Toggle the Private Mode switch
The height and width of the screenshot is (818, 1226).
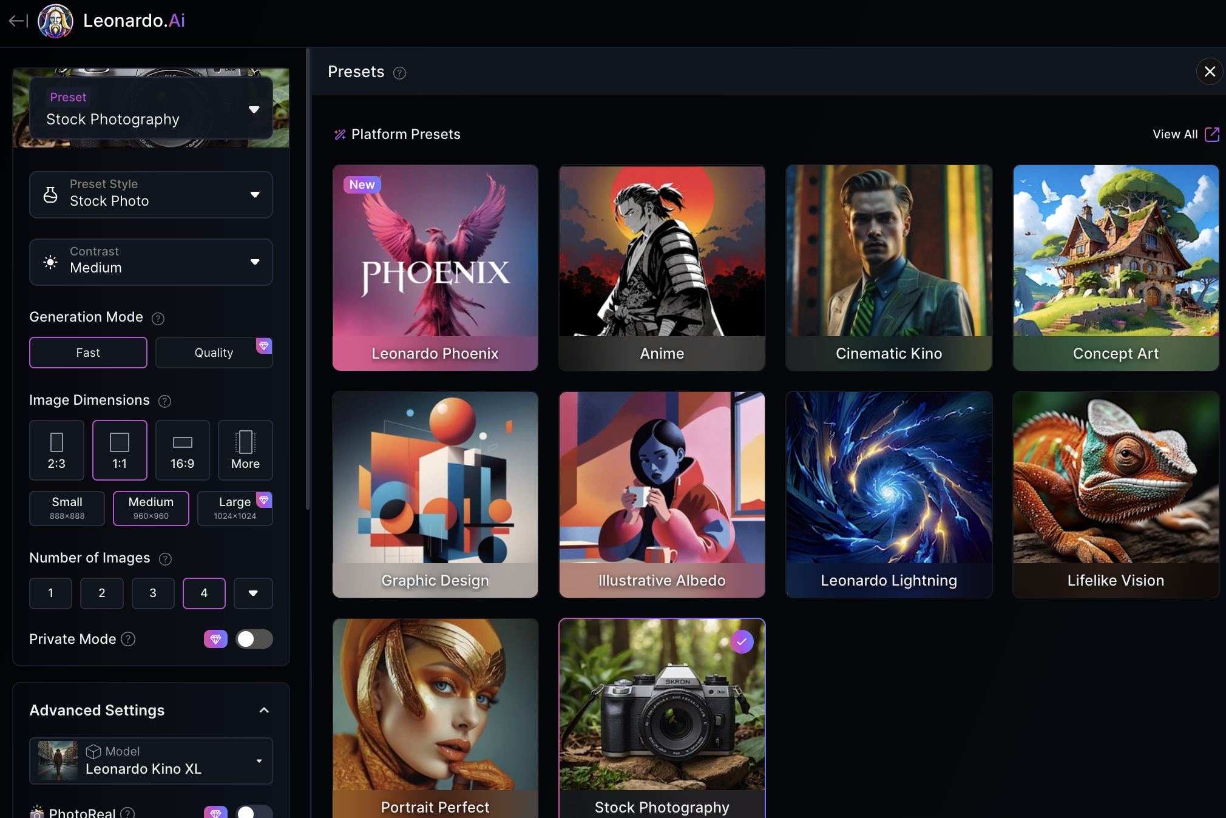(x=254, y=639)
